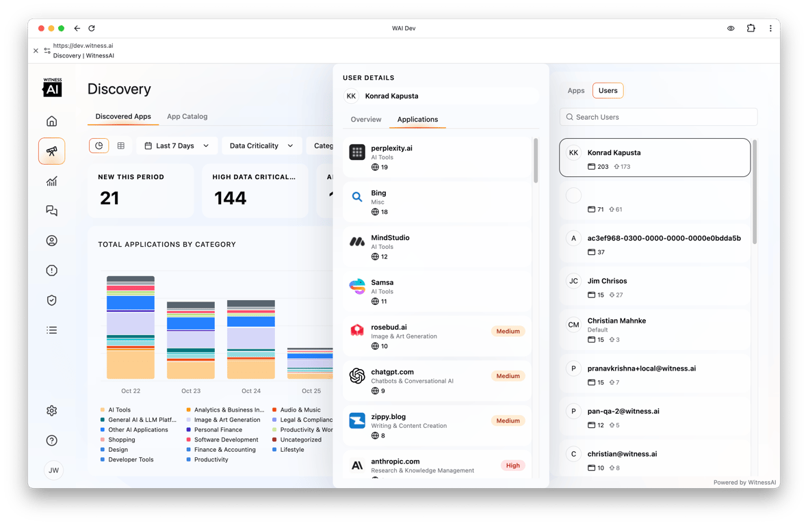The image size is (808, 525).
Task: Open the Last 7 Days dropdown
Action: (177, 146)
